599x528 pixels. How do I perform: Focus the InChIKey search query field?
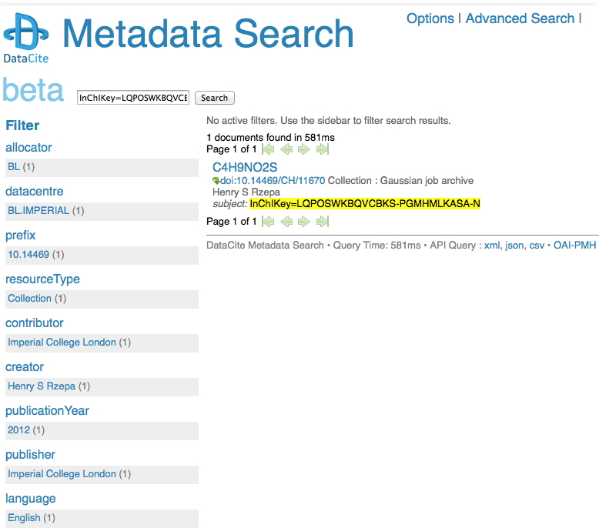tap(133, 98)
